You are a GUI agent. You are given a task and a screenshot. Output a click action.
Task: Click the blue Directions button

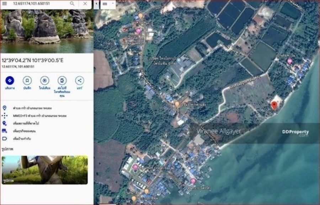pyautogui.click(x=10, y=80)
